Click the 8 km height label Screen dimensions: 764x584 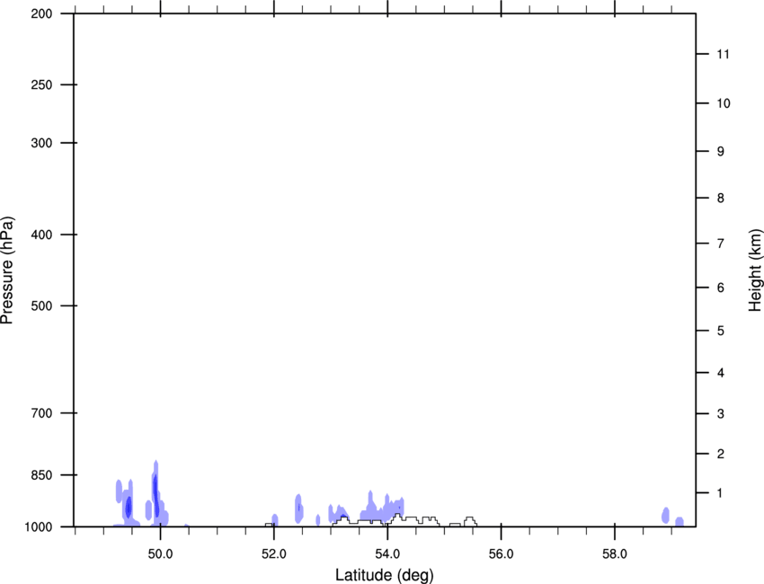click(721, 198)
